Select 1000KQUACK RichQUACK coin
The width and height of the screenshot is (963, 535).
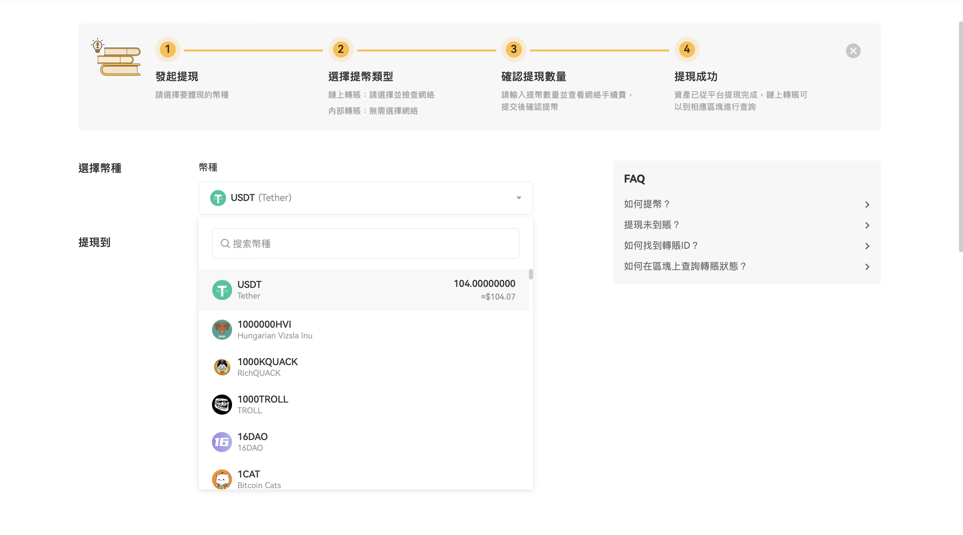pos(364,367)
